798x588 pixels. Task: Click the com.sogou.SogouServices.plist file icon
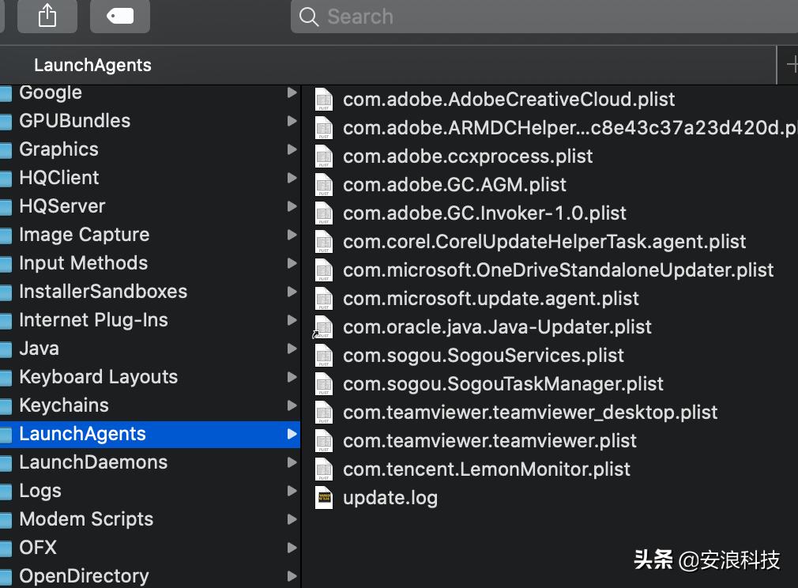(x=324, y=356)
